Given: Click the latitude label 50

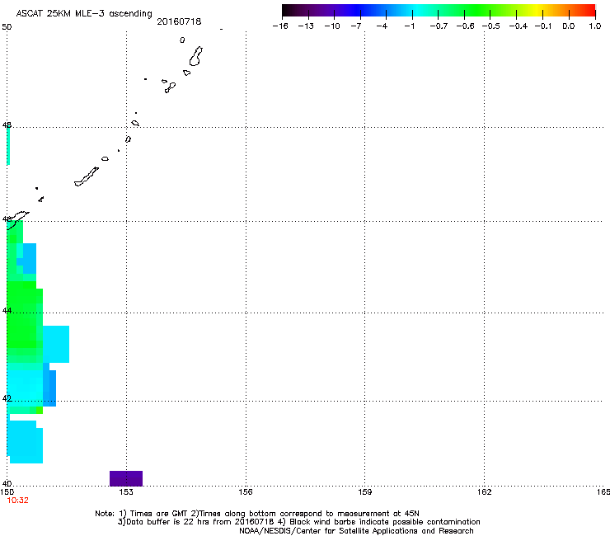Looking at the screenshot, I should point(7,27).
